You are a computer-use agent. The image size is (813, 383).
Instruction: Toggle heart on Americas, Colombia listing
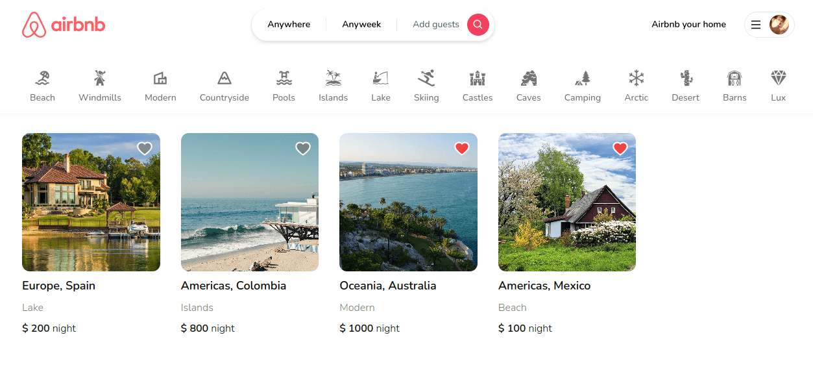[303, 149]
